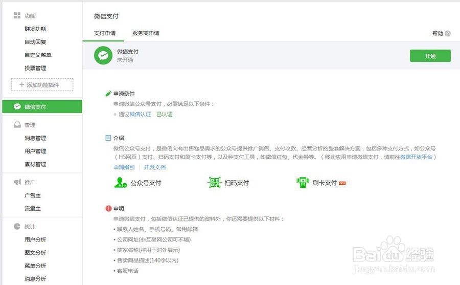Open 用户管理 in the sidebar
This screenshot has width=460, height=285.
coord(35,151)
